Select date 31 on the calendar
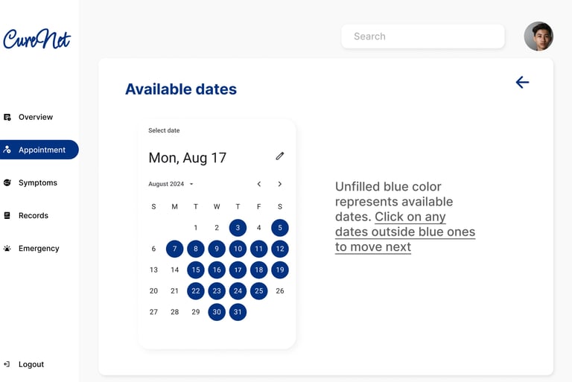 point(238,312)
